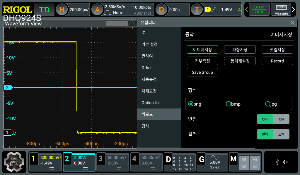Open the M math channel icon
The image size is (300, 175).
(233, 159)
